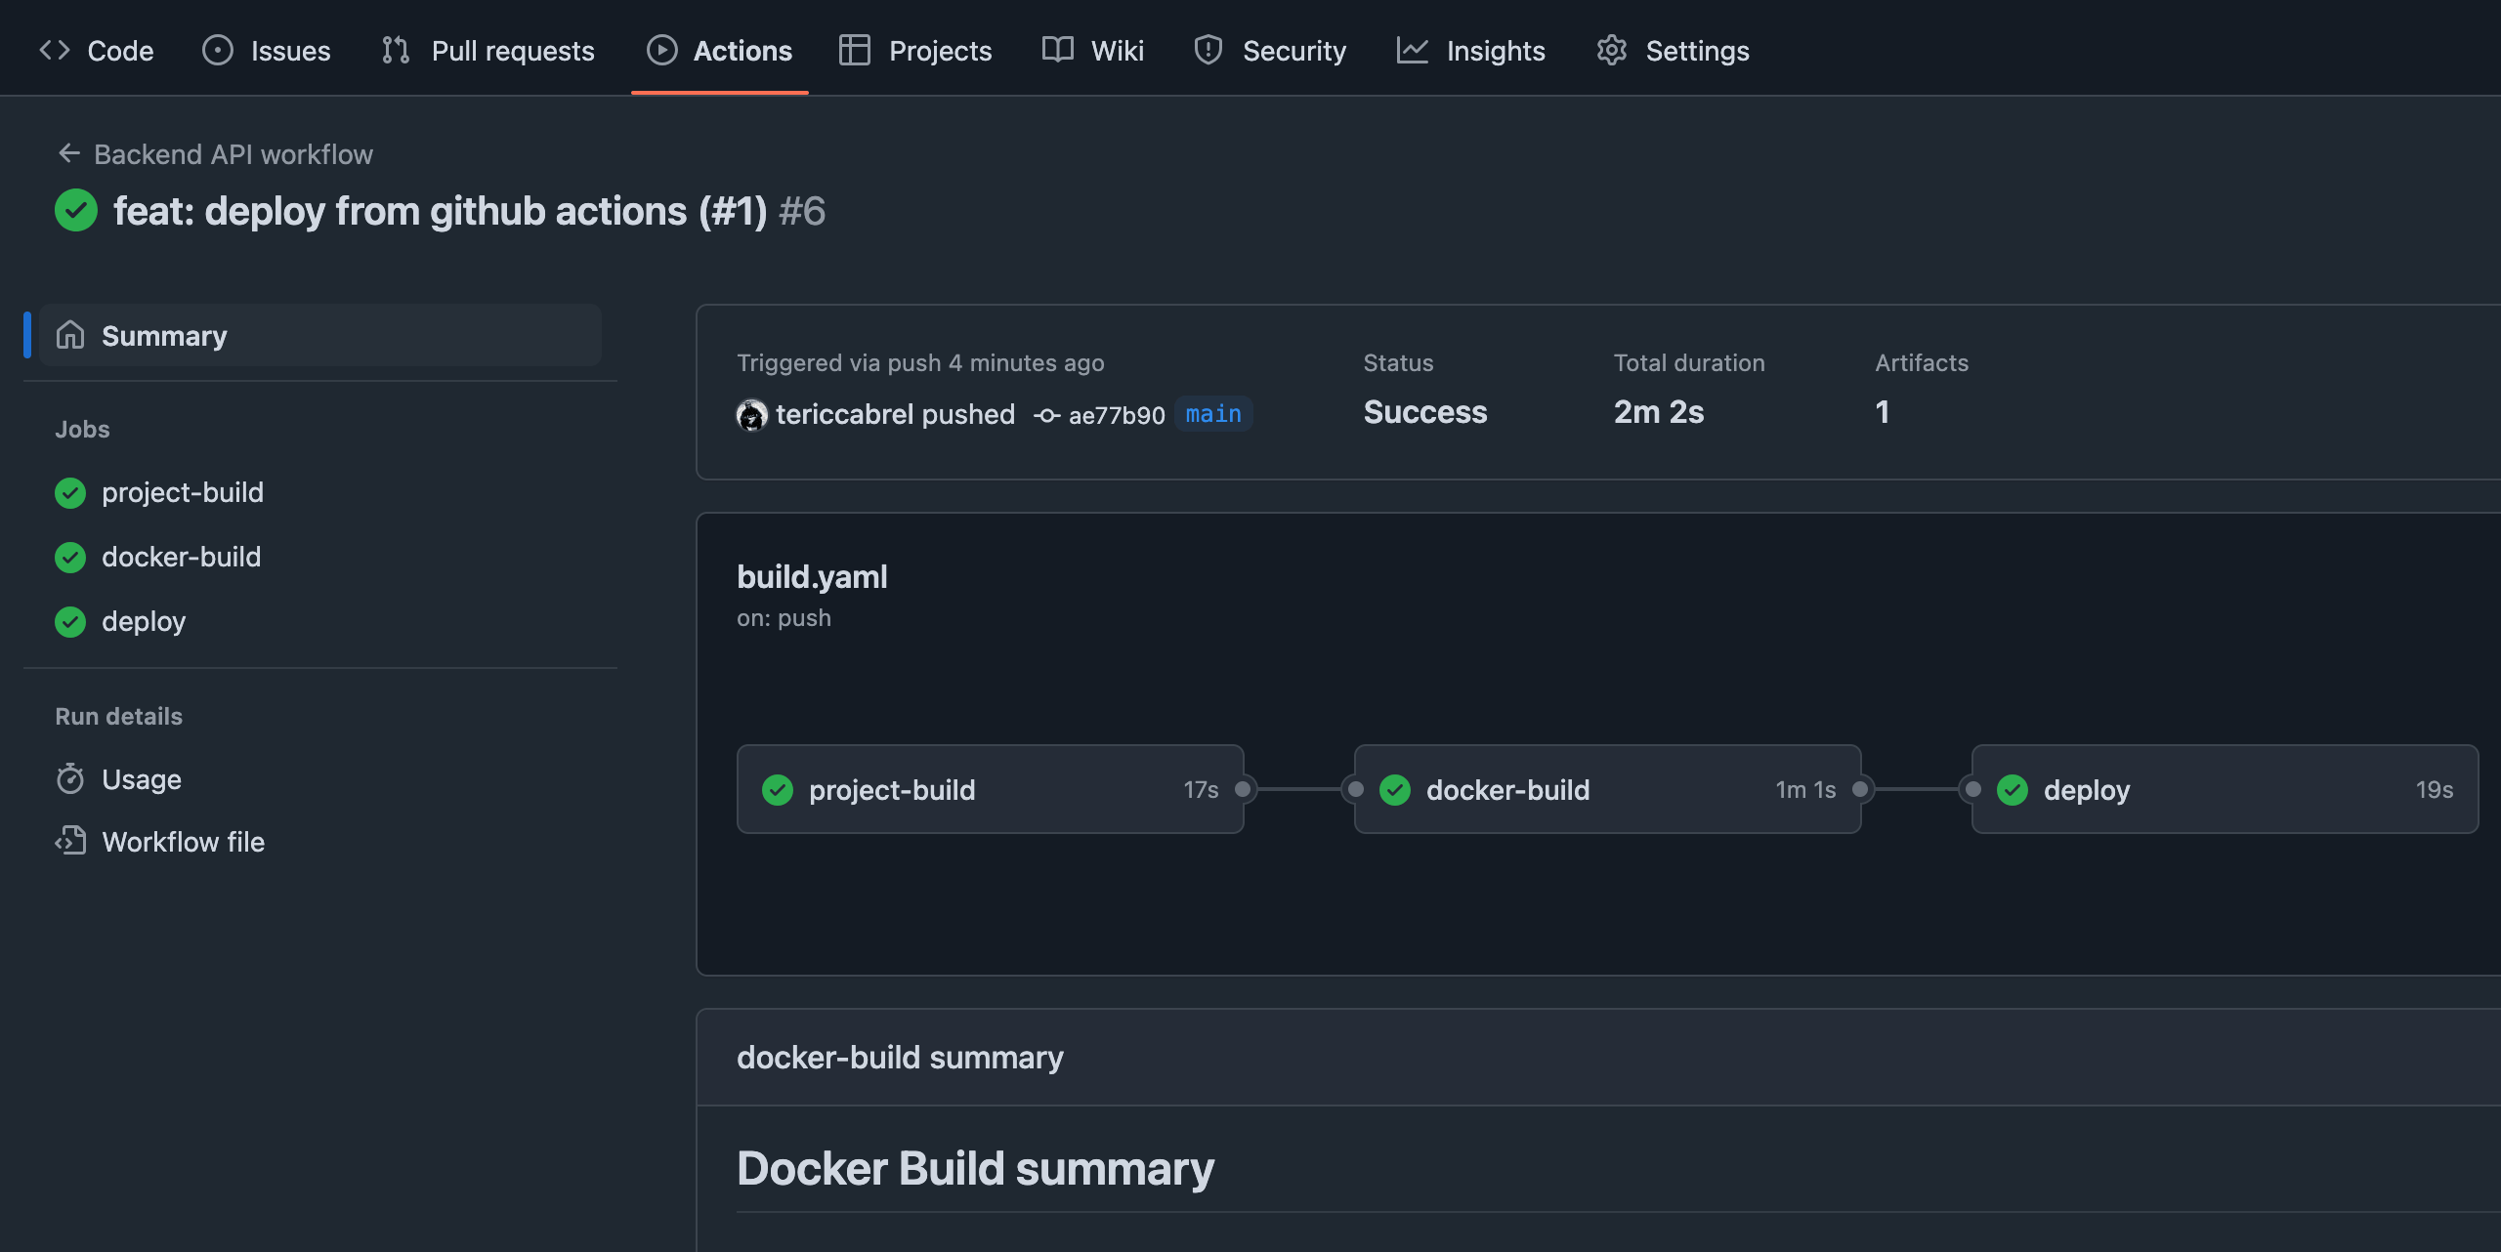This screenshot has height=1252, width=2501.
Task: Click the Code angle-brackets icon
Action: [x=55, y=50]
